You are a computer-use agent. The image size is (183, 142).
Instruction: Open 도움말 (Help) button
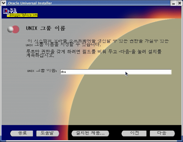coord(48,133)
